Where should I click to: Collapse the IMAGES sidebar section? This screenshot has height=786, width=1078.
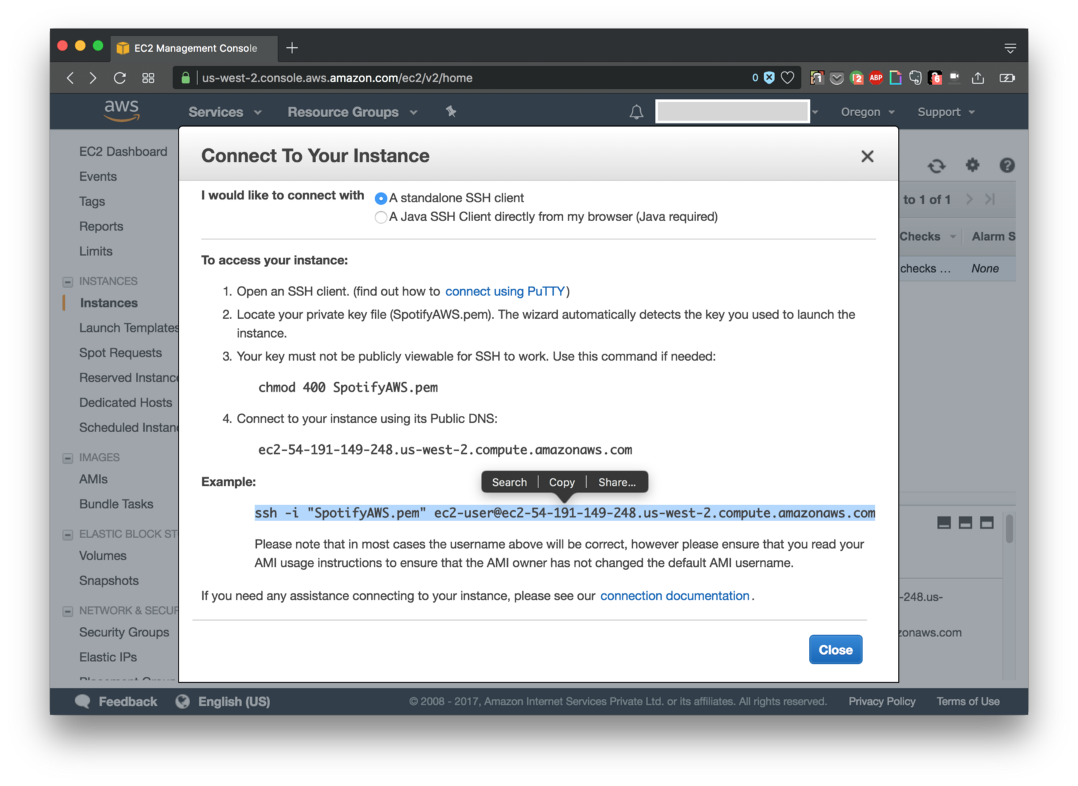(67, 458)
